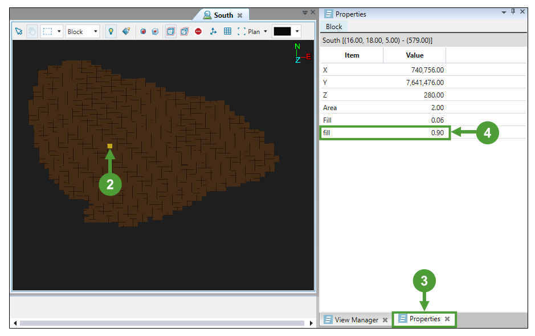Click the Value column header
The image size is (535, 336).
point(414,55)
